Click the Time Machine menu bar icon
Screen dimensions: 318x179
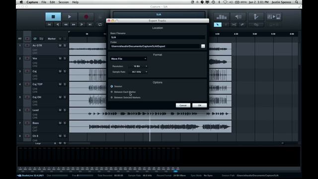[x=213, y=2]
